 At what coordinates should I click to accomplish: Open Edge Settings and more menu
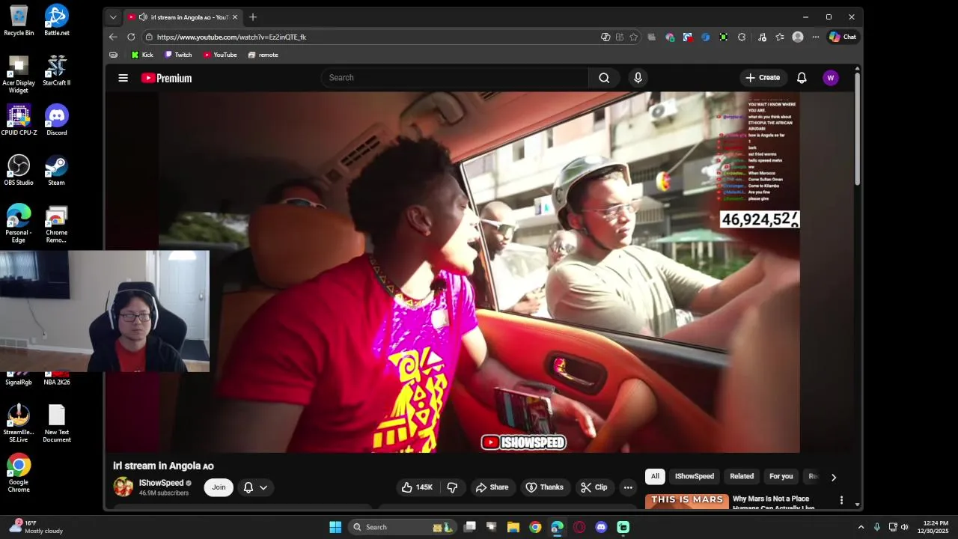point(816,37)
